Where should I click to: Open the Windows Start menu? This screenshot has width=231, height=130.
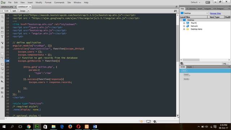(x=4, y=127)
